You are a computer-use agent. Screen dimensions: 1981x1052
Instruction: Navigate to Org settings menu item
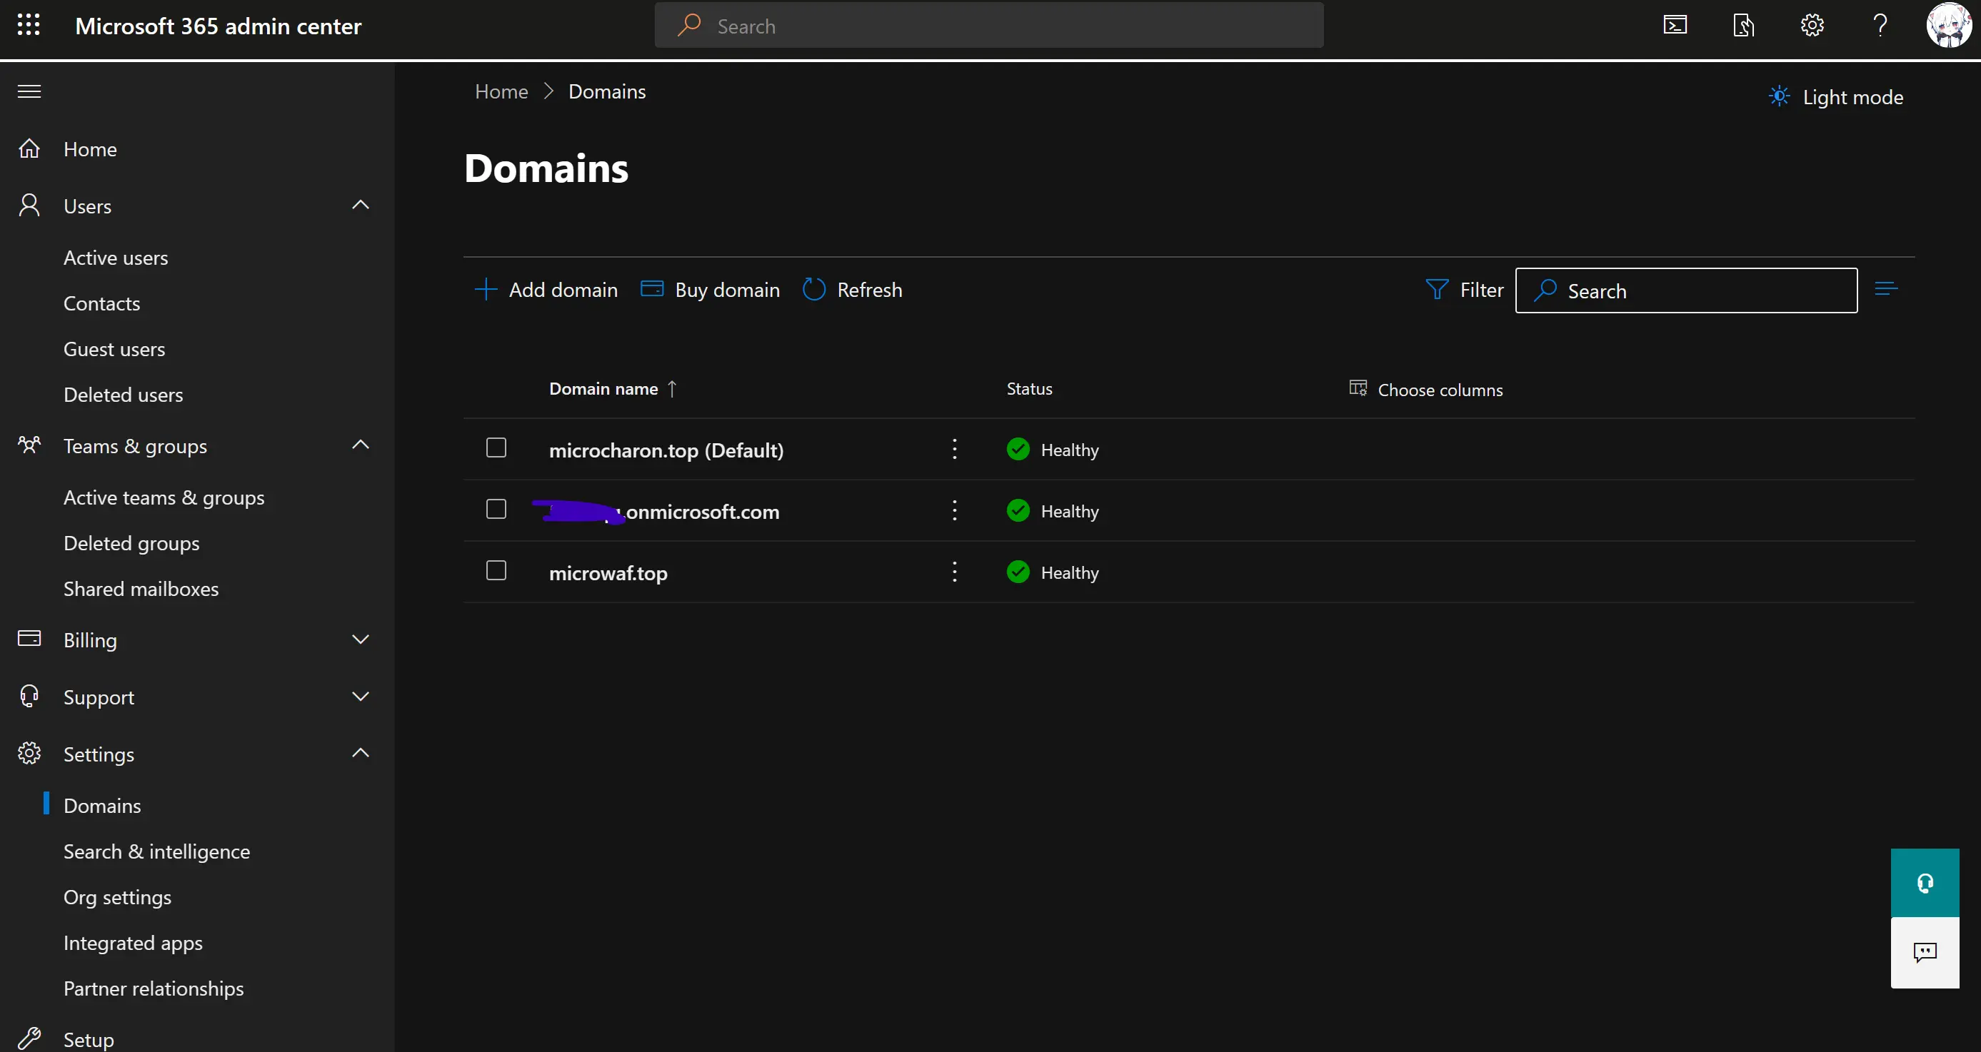[x=118, y=896]
